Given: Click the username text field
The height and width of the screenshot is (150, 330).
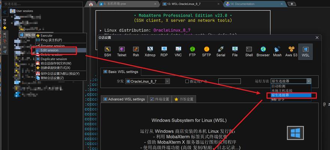Looking at the screenshot, I should point(229,81).
